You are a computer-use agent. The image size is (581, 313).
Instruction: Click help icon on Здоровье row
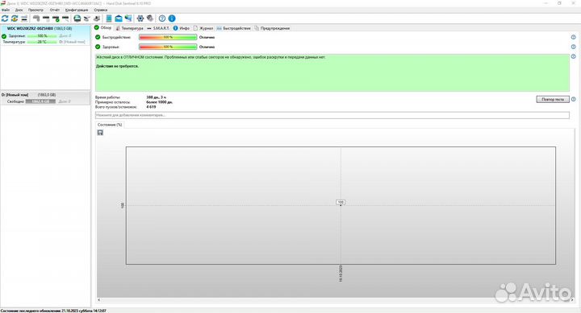pyautogui.click(x=573, y=47)
